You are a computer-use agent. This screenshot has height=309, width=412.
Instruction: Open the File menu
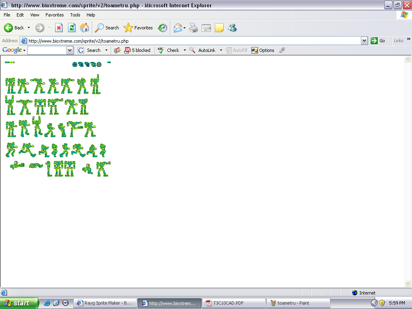coord(7,15)
